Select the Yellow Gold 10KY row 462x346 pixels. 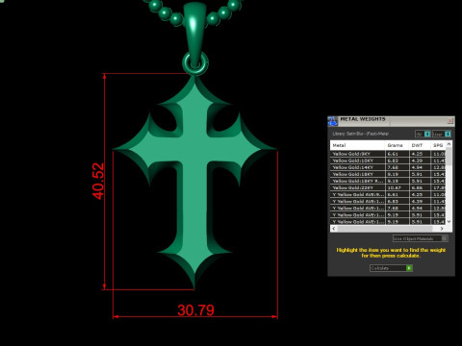tap(388, 161)
